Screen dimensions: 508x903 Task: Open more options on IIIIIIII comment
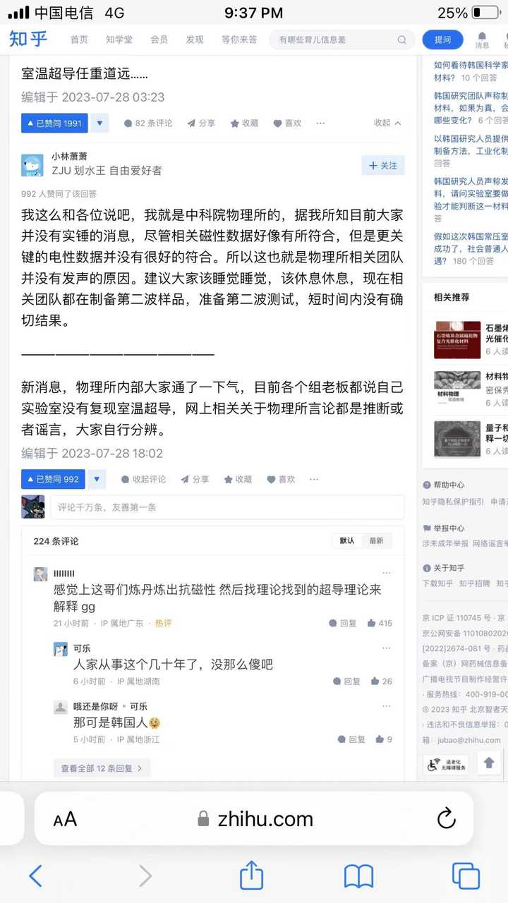pyautogui.click(x=387, y=573)
